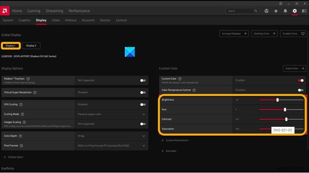Screen dimensions: 309x173
Task: Open Gaming tab
Action: tap(34, 11)
